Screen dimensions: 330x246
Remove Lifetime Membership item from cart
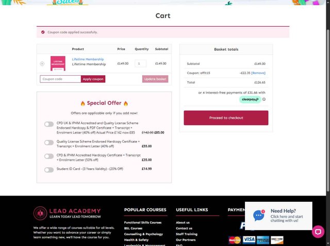(42, 64)
